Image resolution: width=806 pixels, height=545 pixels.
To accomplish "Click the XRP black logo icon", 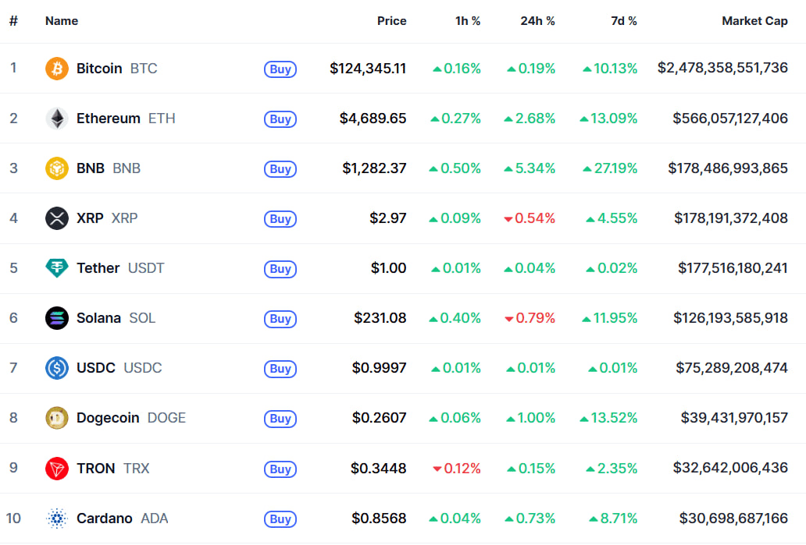I will coord(57,218).
